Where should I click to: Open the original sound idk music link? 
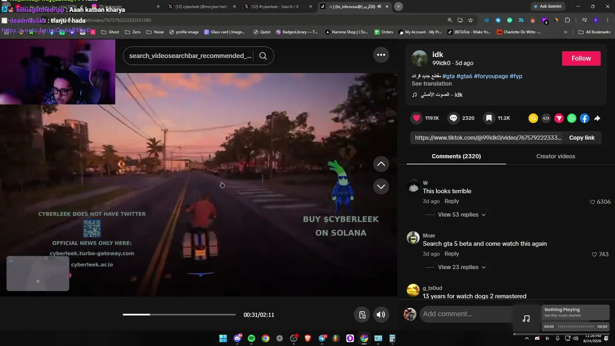437,95
